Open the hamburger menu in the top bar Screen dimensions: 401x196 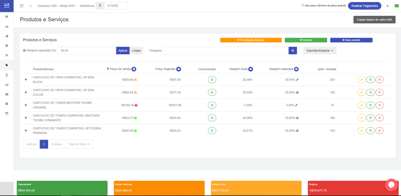coord(22,6)
